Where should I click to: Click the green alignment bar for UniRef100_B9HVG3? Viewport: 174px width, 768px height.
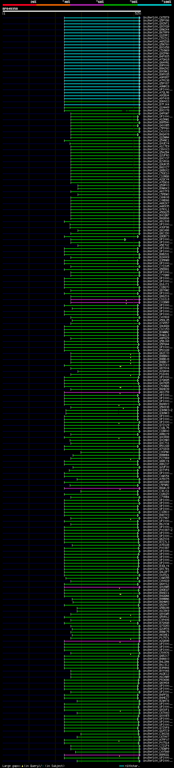click(x=102, y=101)
